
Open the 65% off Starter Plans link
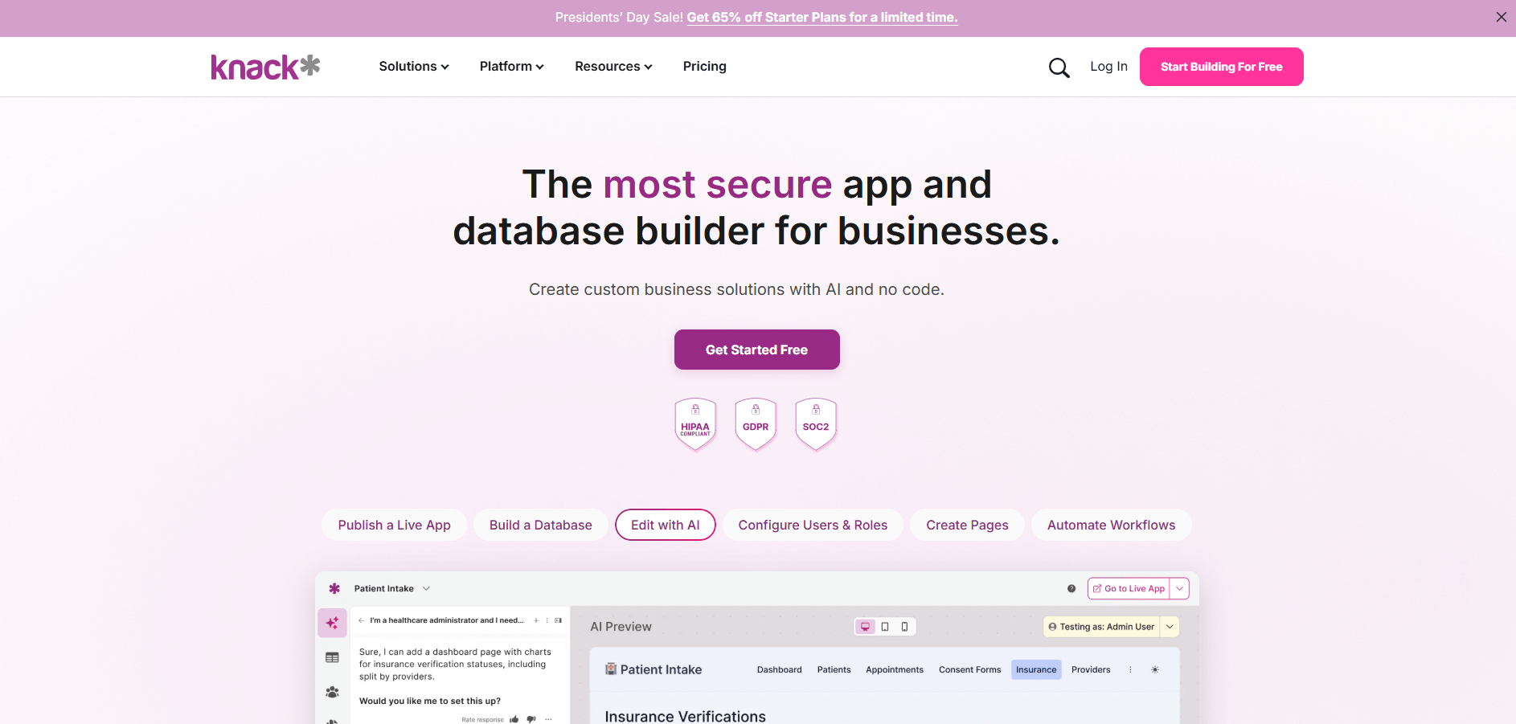(822, 18)
